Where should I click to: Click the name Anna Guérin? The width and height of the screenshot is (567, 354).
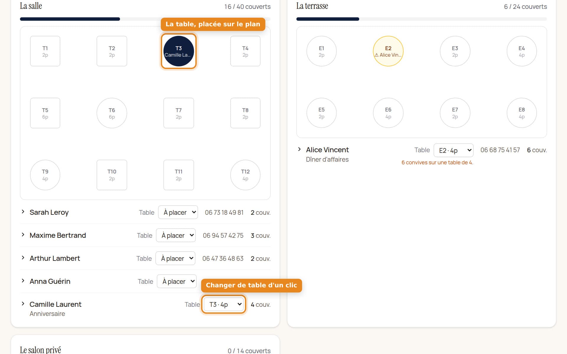click(50, 281)
